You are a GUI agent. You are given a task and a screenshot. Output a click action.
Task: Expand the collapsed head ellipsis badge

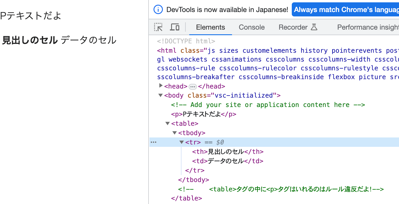193,86
